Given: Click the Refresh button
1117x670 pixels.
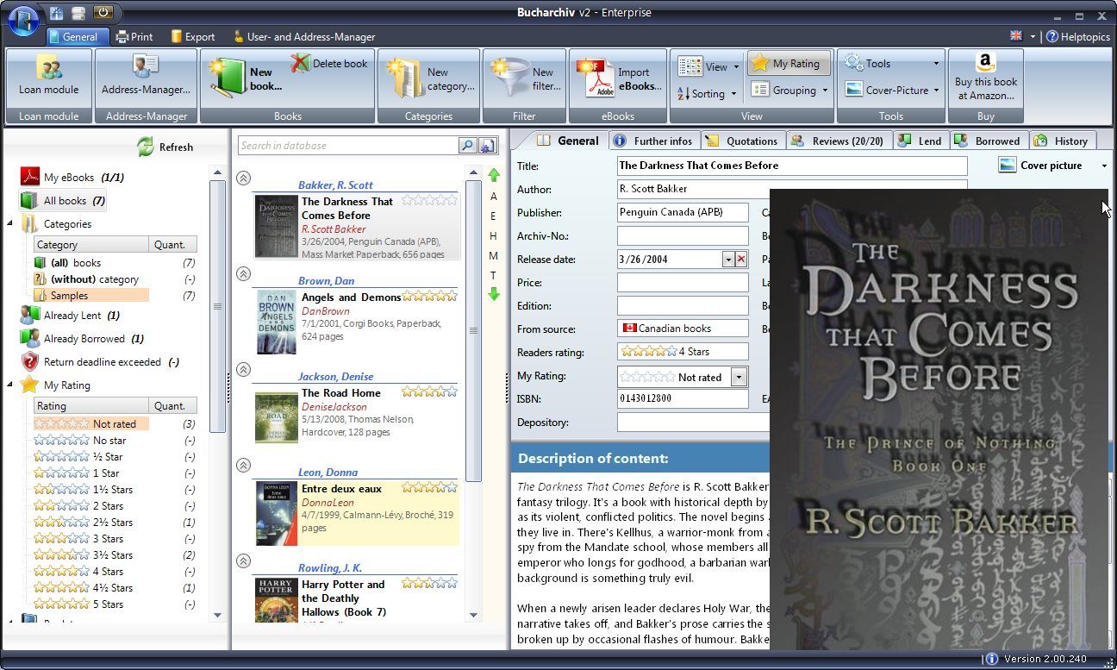Looking at the screenshot, I should [165, 147].
